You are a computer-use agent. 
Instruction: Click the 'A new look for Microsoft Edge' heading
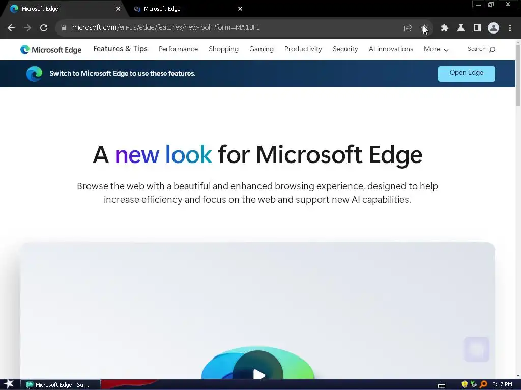[257, 155]
